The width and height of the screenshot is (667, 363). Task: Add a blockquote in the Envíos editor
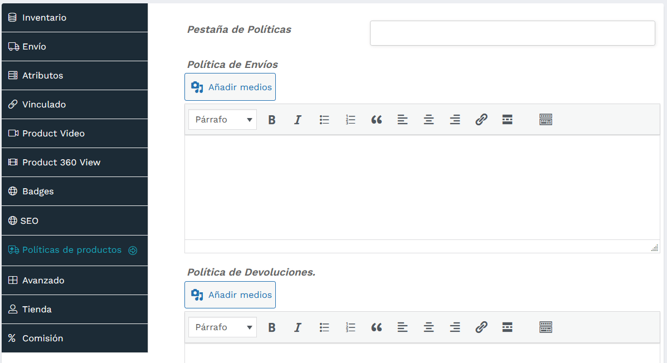pyautogui.click(x=376, y=119)
